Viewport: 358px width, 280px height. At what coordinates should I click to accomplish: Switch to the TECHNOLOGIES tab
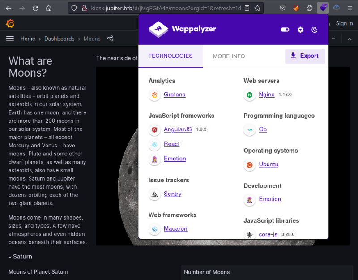[x=170, y=56]
